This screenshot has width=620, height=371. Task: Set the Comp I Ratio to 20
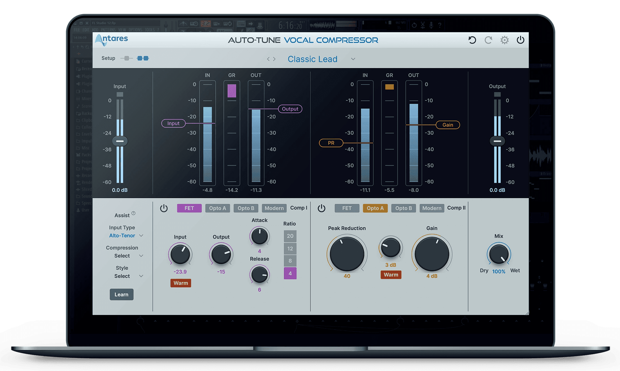290,236
